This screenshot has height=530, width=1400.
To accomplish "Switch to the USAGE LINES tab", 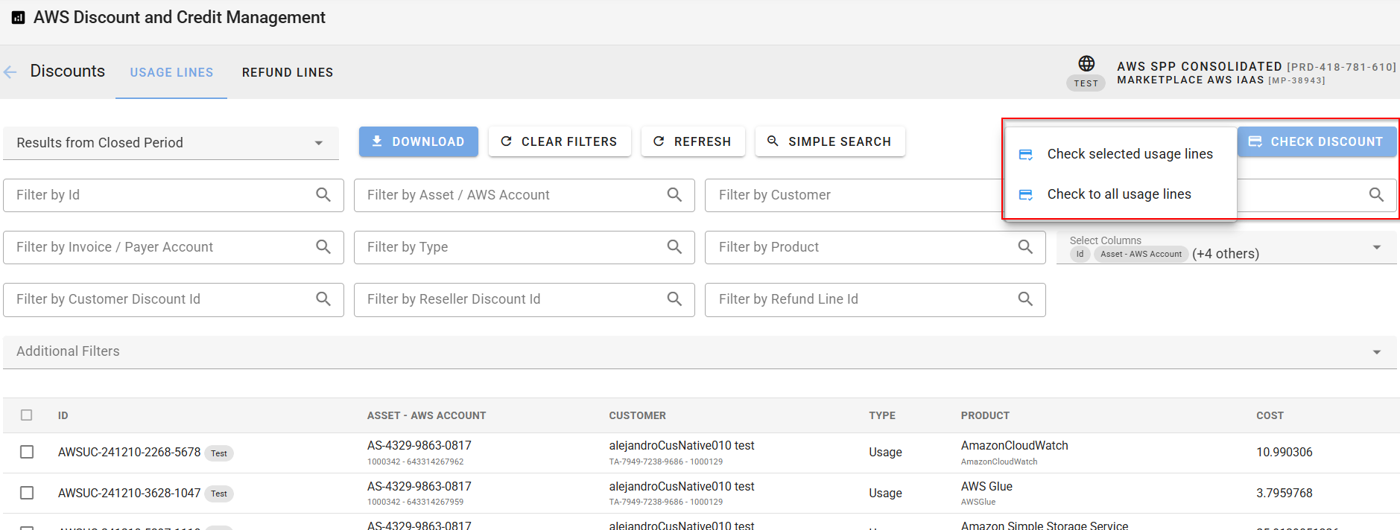I will coord(171,73).
